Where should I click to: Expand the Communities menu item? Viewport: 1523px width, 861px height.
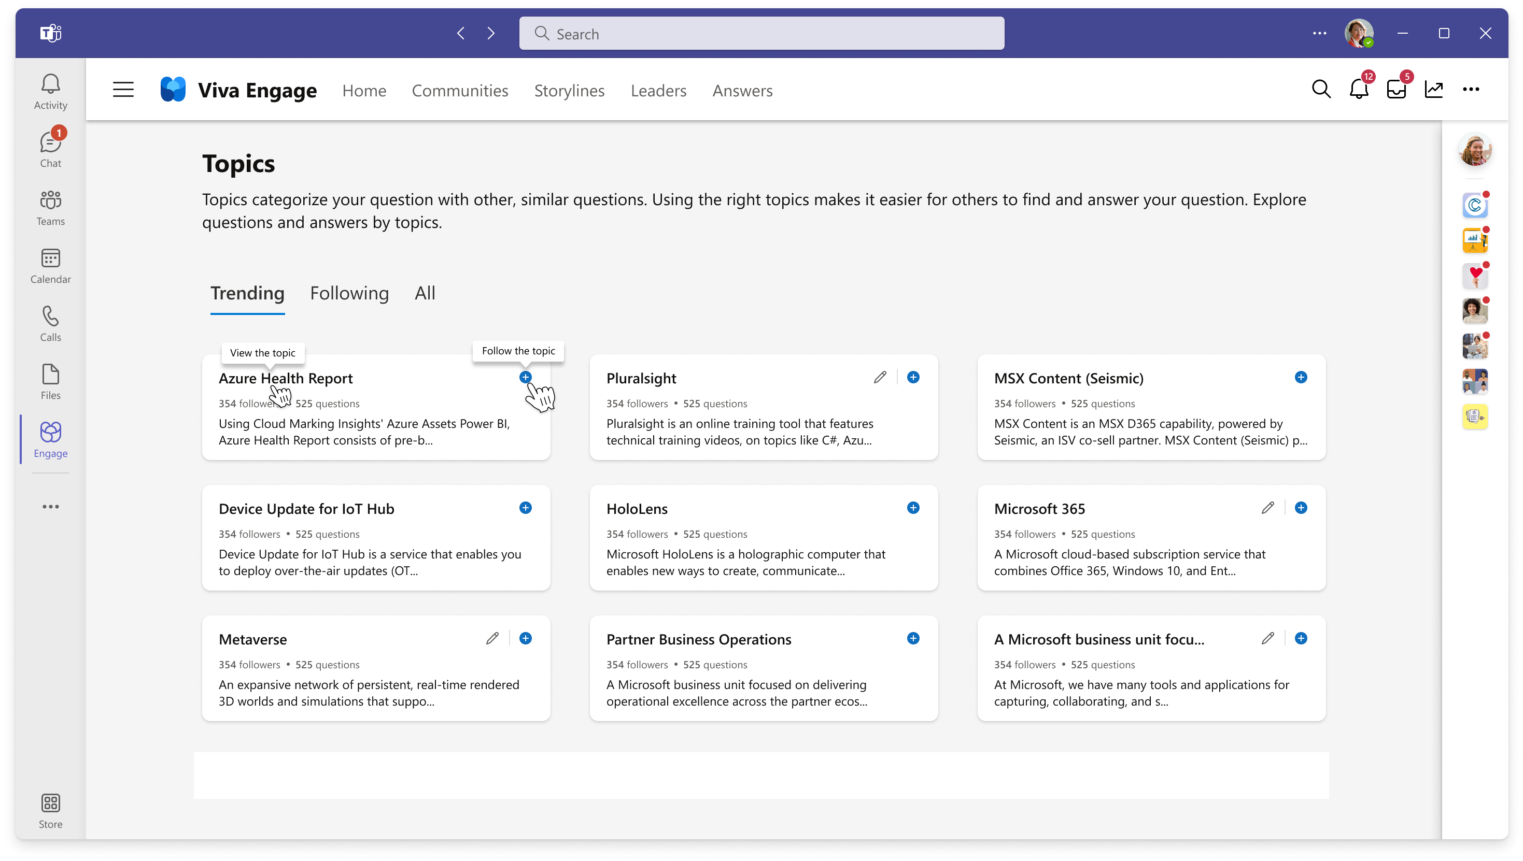[x=460, y=90]
